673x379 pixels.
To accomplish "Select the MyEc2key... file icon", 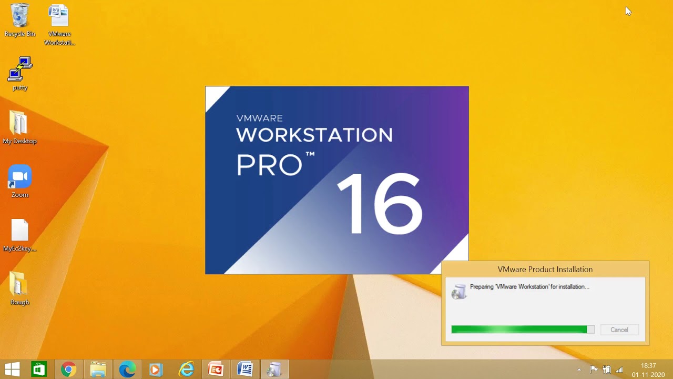I will pyautogui.click(x=20, y=235).
